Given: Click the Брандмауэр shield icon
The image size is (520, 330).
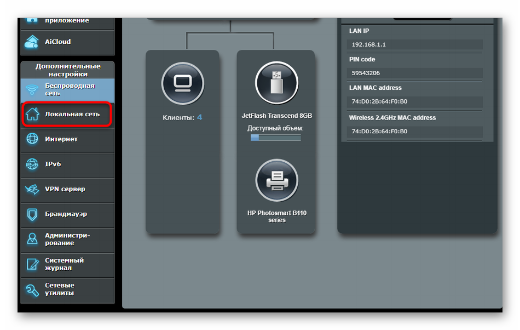Looking at the screenshot, I should tap(32, 214).
